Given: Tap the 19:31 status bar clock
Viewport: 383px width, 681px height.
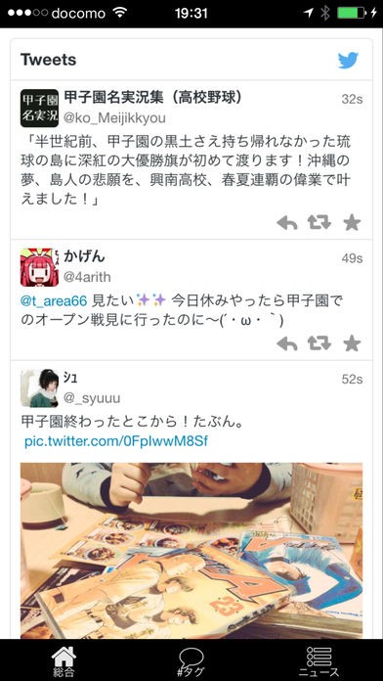Looking at the screenshot, I should point(191,13).
